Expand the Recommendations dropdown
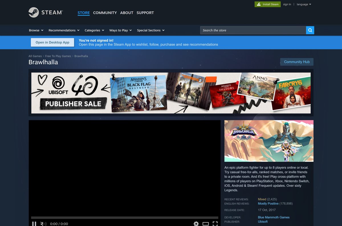 coord(64,30)
